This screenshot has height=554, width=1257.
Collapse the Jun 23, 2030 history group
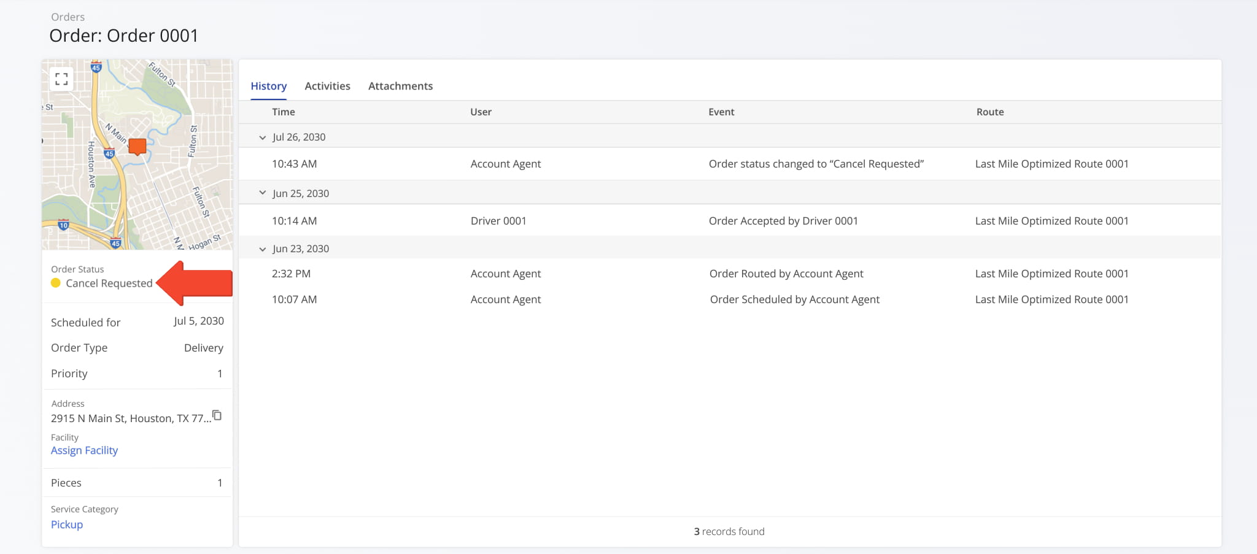263,248
